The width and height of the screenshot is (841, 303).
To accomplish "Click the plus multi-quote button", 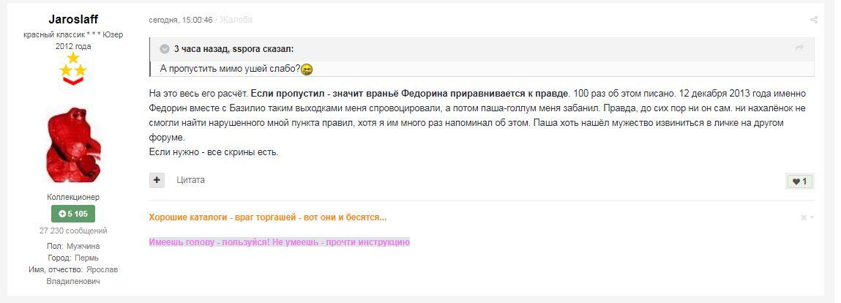I will [157, 180].
